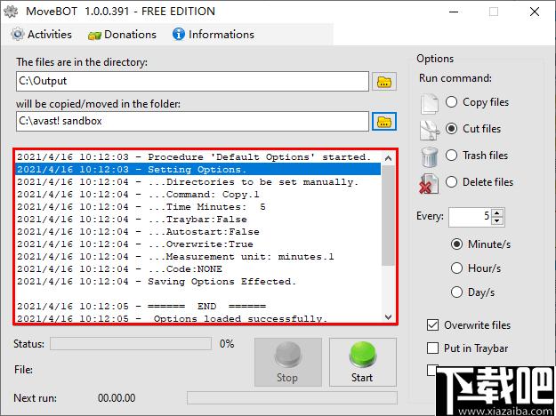
Task: Click the log vertical scrollbar thumb
Action: pos(388,215)
